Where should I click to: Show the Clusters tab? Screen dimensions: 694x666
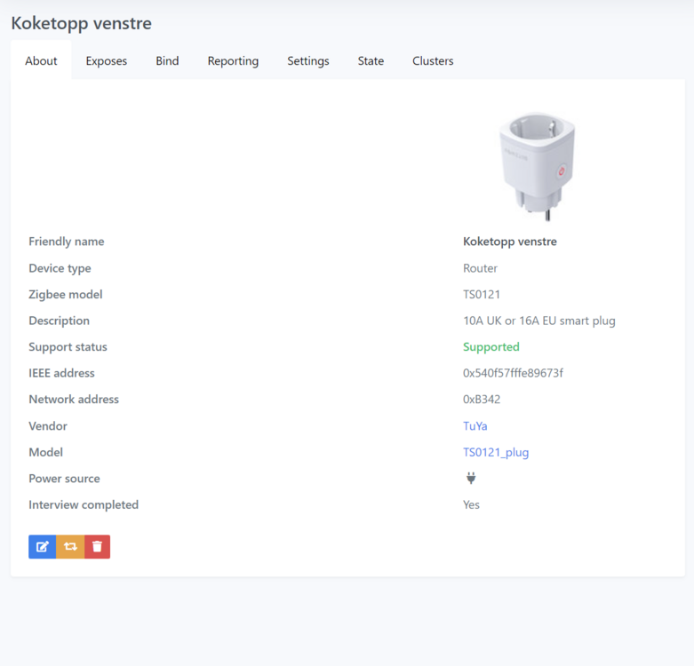coord(433,61)
